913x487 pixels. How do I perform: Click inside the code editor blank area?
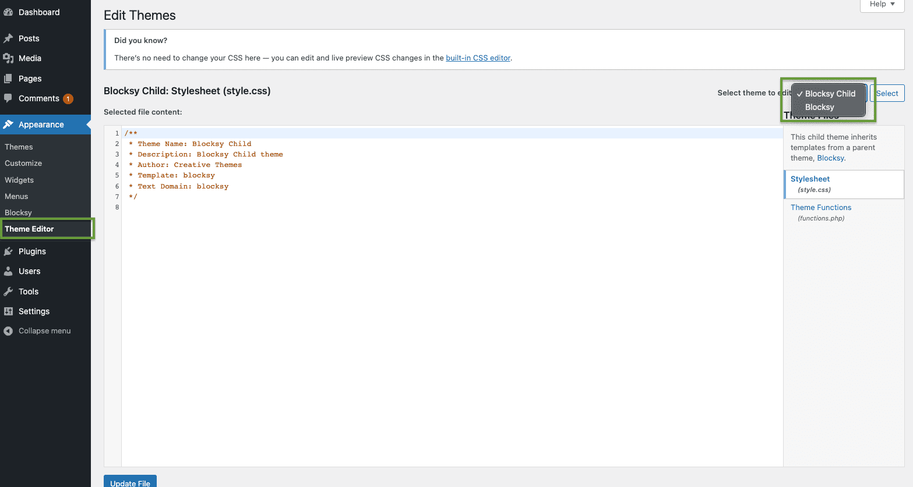452,337
